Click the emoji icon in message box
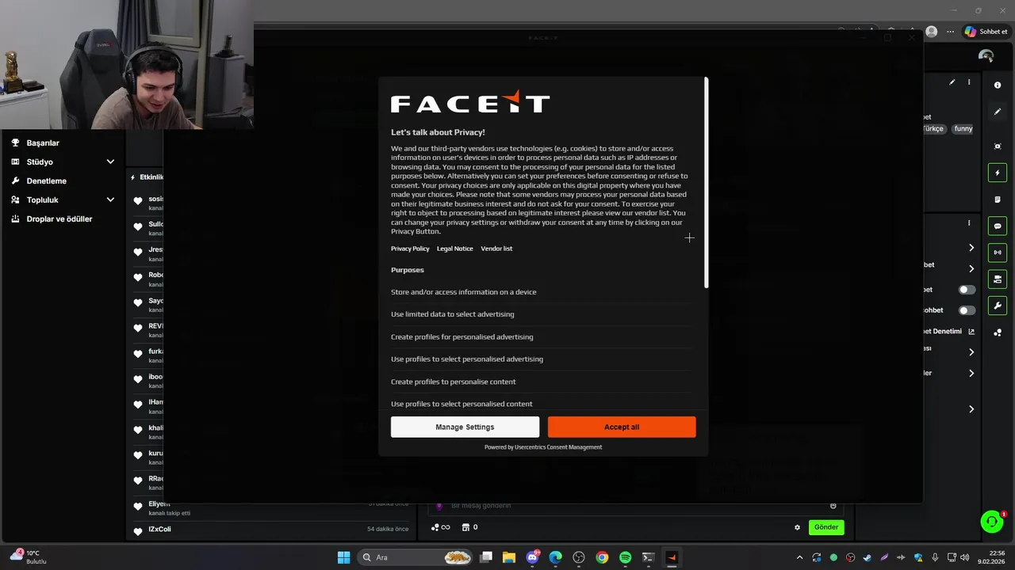This screenshot has height=570, width=1015. click(x=833, y=506)
